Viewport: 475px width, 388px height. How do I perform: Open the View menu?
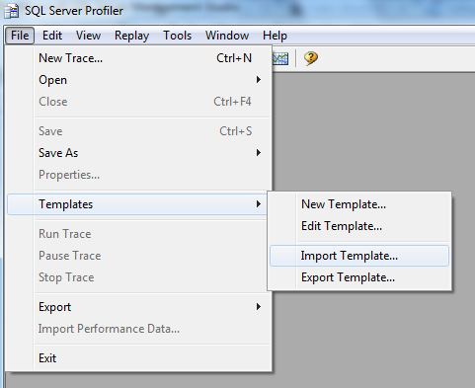pos(88,36)
